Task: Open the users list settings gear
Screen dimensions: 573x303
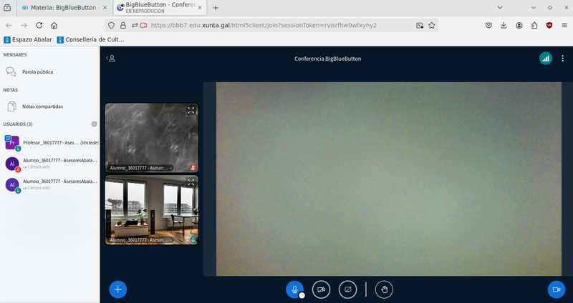Action: (94, 124)
